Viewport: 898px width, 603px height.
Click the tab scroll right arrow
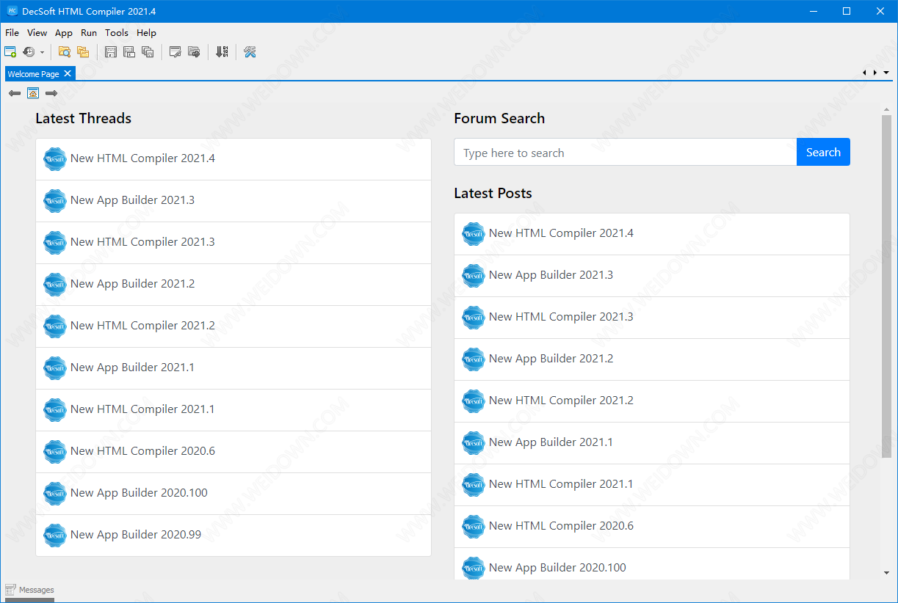(x=875, y=73)
